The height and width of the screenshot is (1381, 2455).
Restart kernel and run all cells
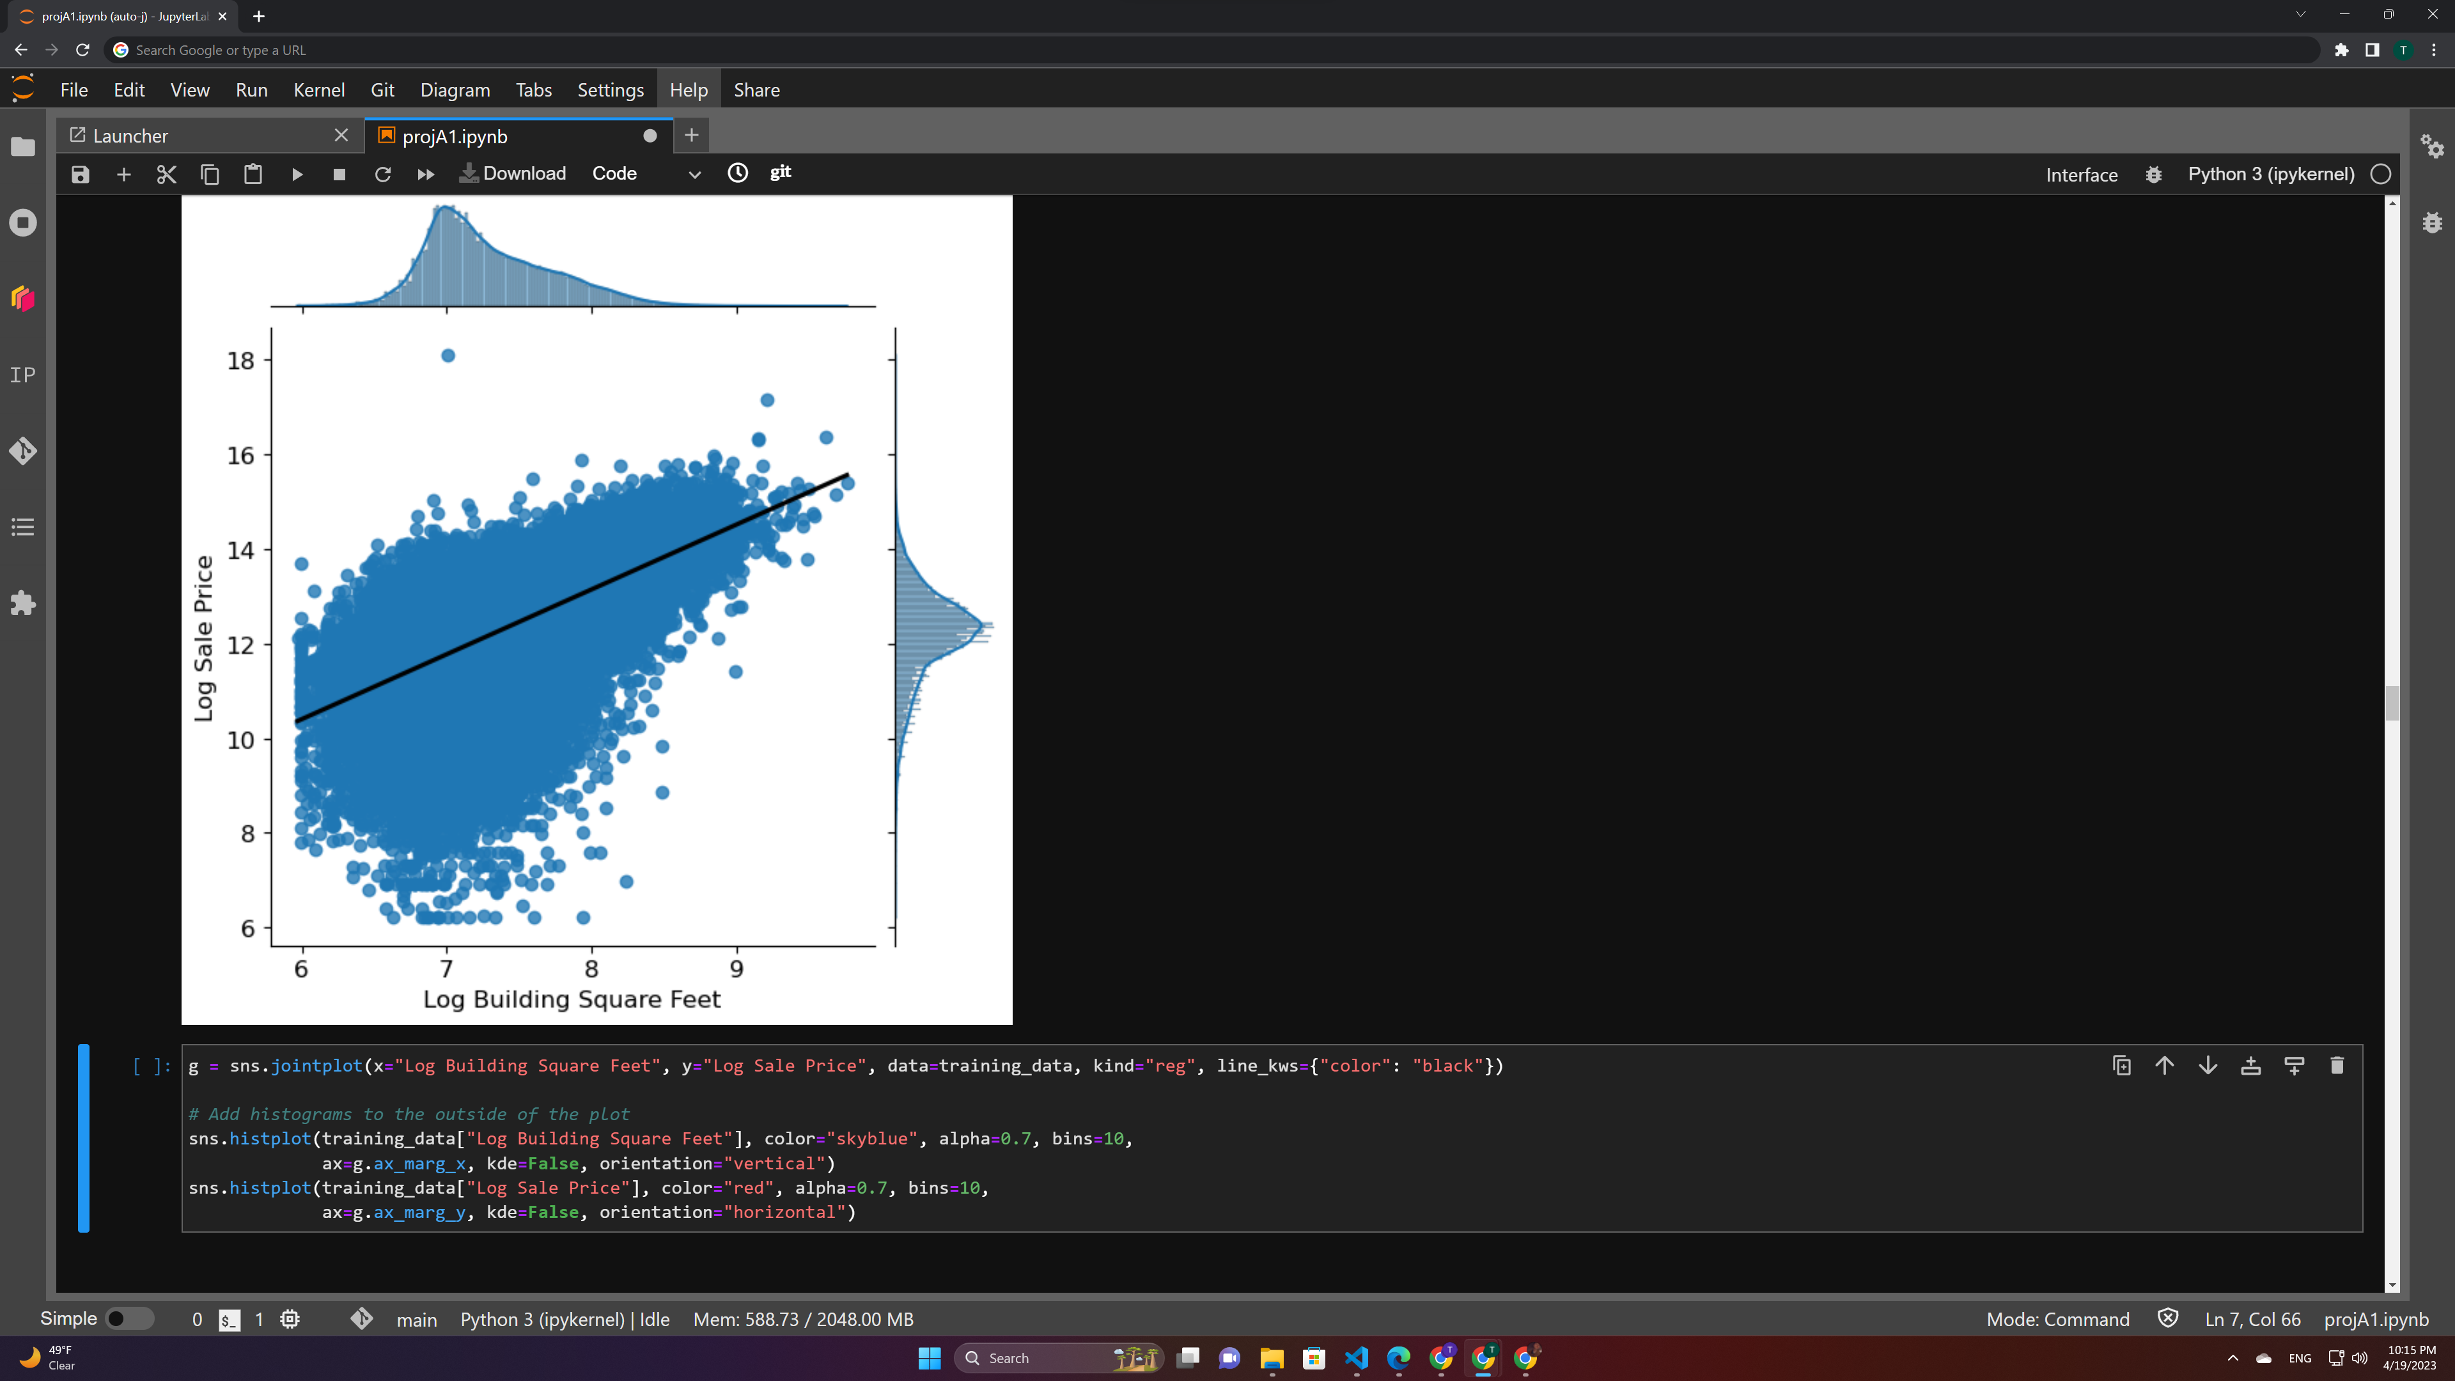pos(426,175)
